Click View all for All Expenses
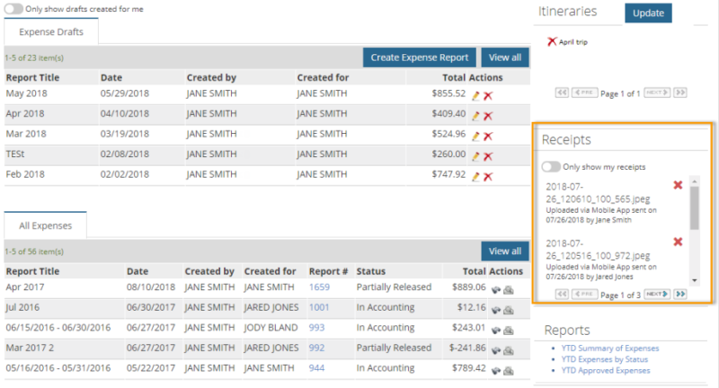The width and height of the screenshot is (719, 388). point(505,251)
